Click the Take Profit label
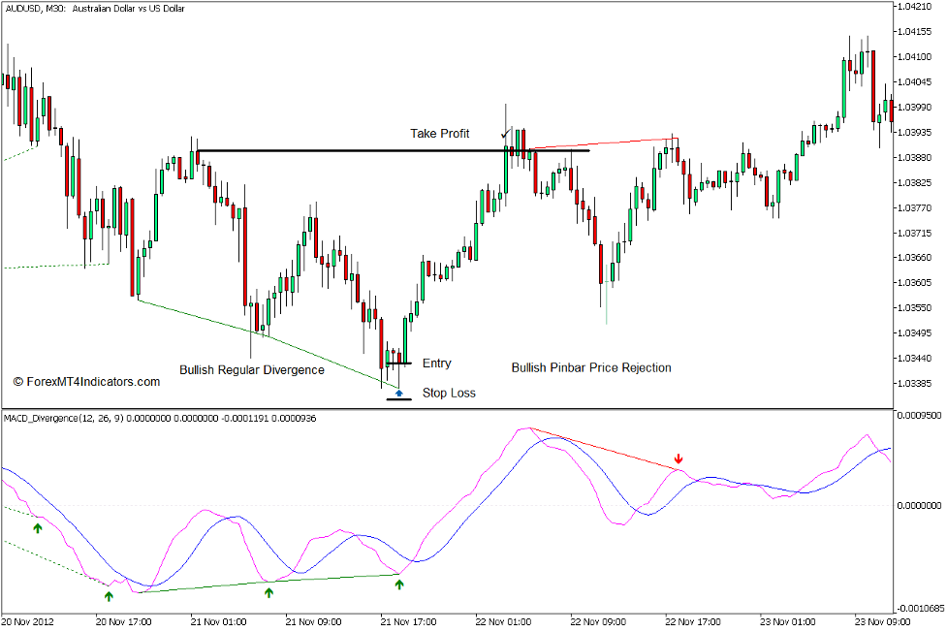 439,134
